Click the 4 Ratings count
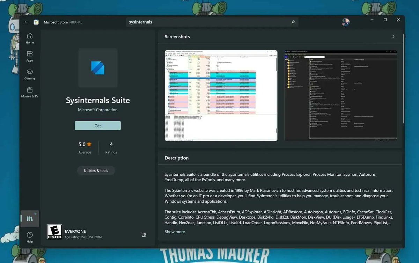The image size is (419, 263). click(111, 148)
